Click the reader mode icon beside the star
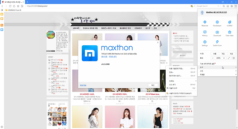 click(22, 6)
